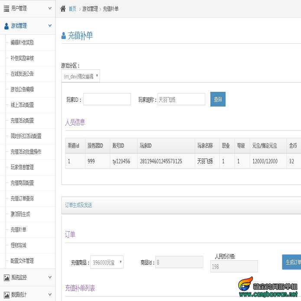
Task: Click the 商品id field showing 8
Action: point(179,262)
